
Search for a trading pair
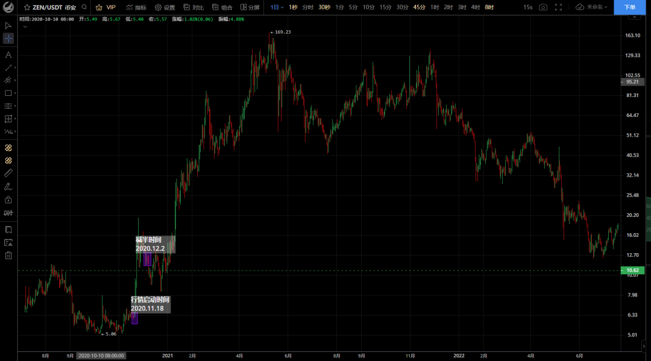click(83, 7)
